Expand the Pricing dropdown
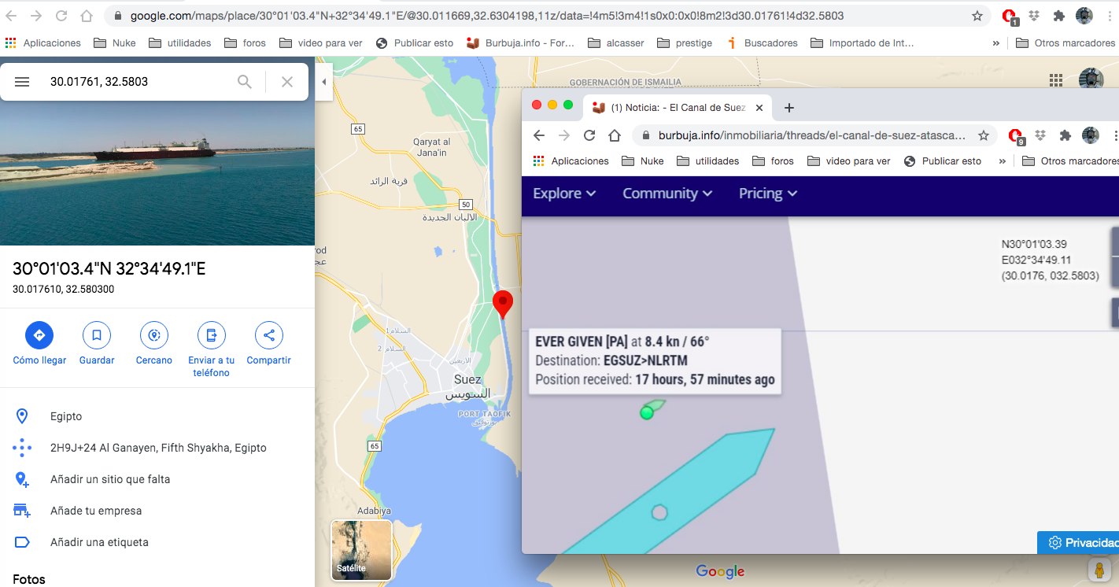 click(768, 194)
